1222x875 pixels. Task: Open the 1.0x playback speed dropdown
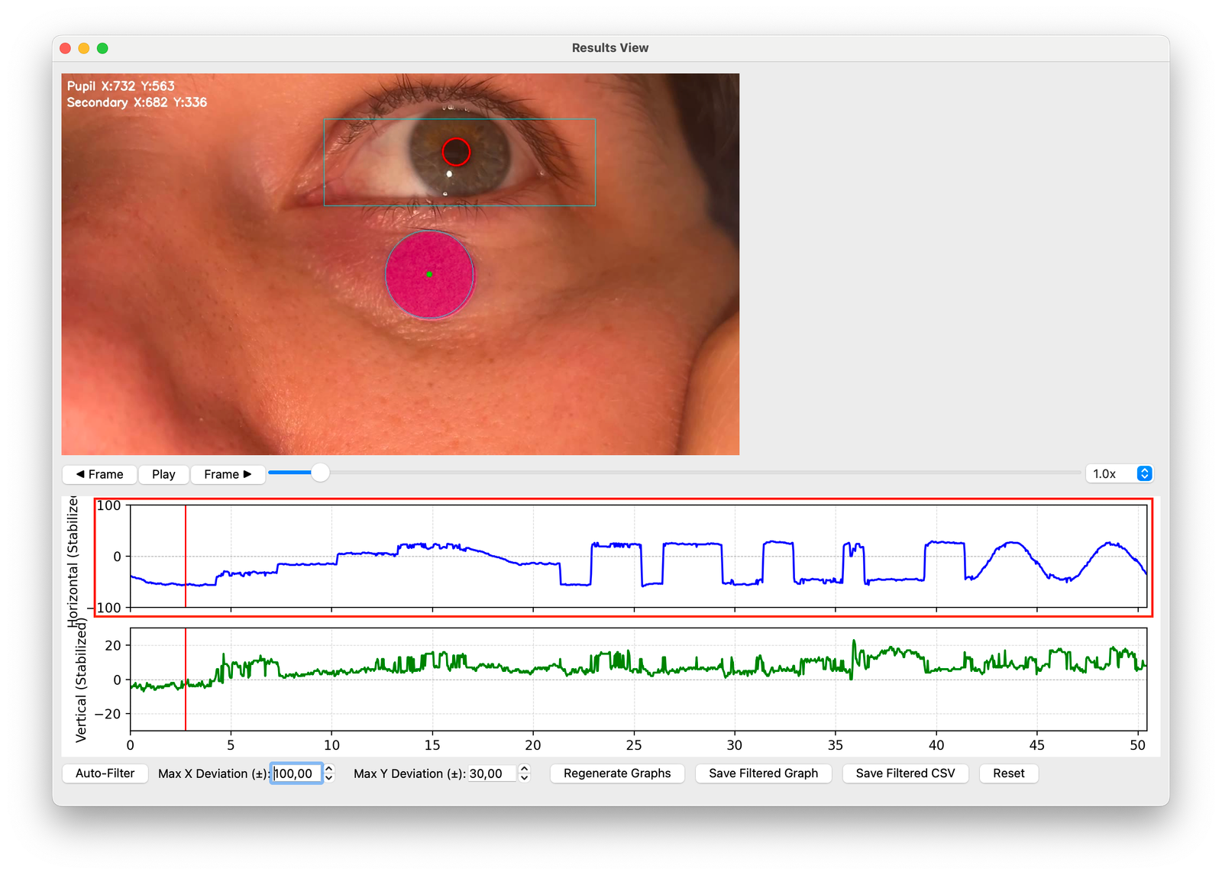point(1118,473)
